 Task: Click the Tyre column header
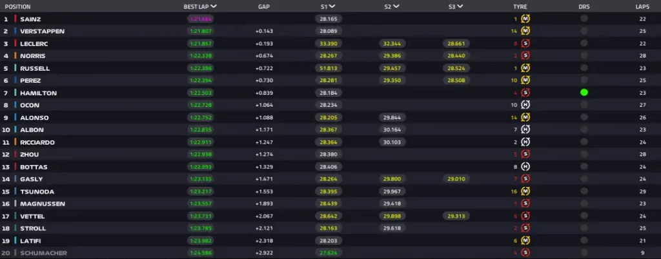tap(520, 6)
